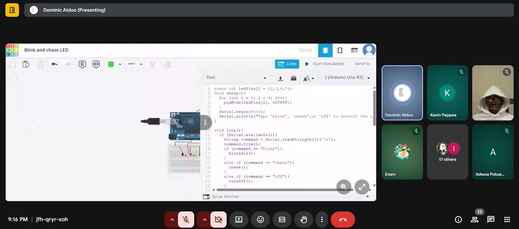
Task: Open schematic view icon
Action: tap(340, 50)
